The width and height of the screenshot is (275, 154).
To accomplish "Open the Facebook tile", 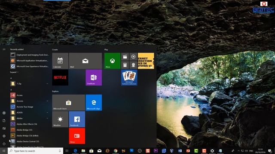I will click(77, 119).
